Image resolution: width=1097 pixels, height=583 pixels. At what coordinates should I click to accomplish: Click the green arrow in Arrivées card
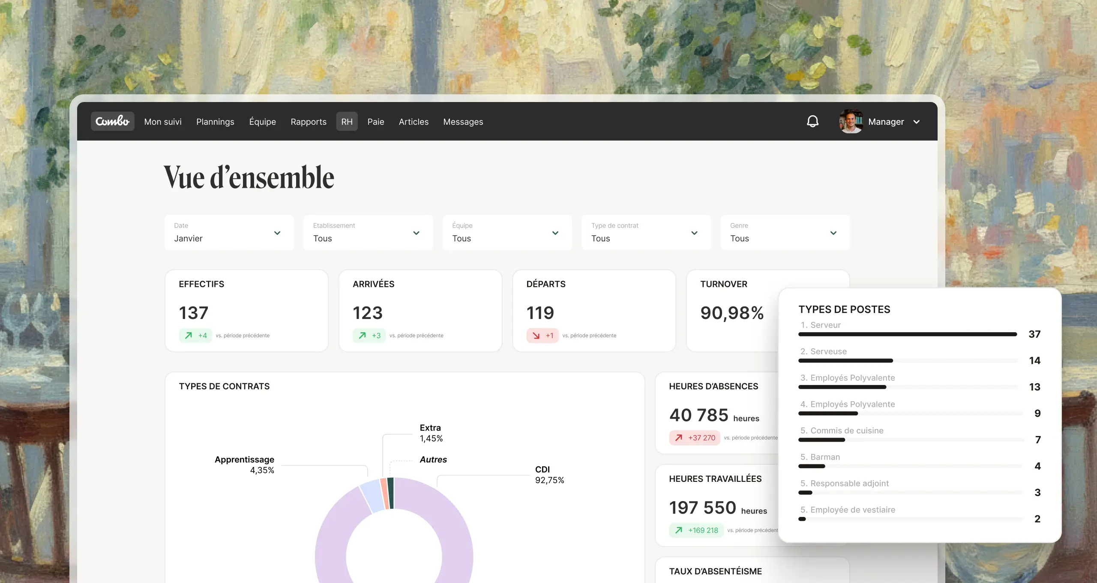pos(363,335)
